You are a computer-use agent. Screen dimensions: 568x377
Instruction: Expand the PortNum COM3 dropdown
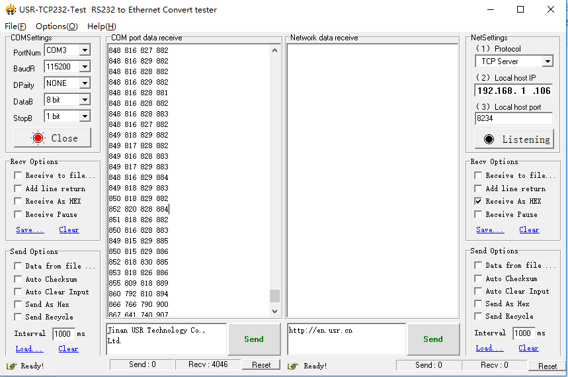pyautogui.click(x=85, y=50)
